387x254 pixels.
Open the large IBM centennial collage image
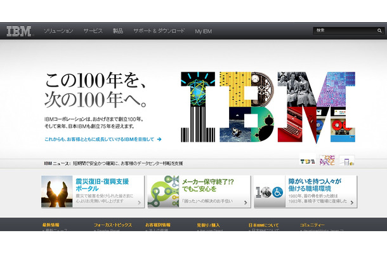[x=268, y=107]
